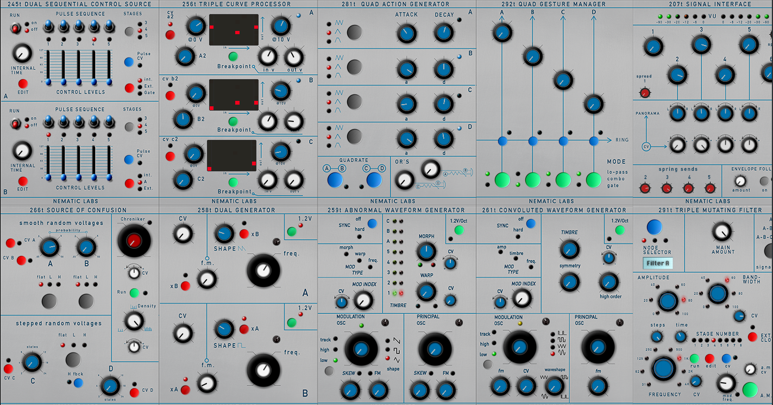The image size is (773, 405).
Task: Click the blue SYNC button in 259t
Action: 372,223
